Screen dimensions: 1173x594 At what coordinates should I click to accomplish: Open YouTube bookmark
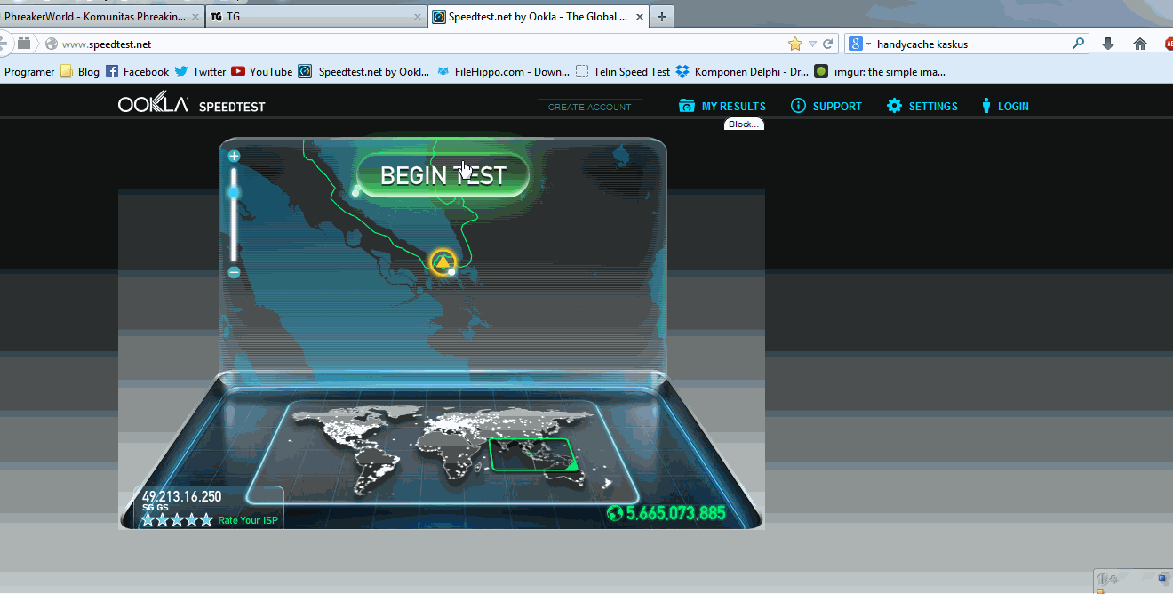(262, 72)
